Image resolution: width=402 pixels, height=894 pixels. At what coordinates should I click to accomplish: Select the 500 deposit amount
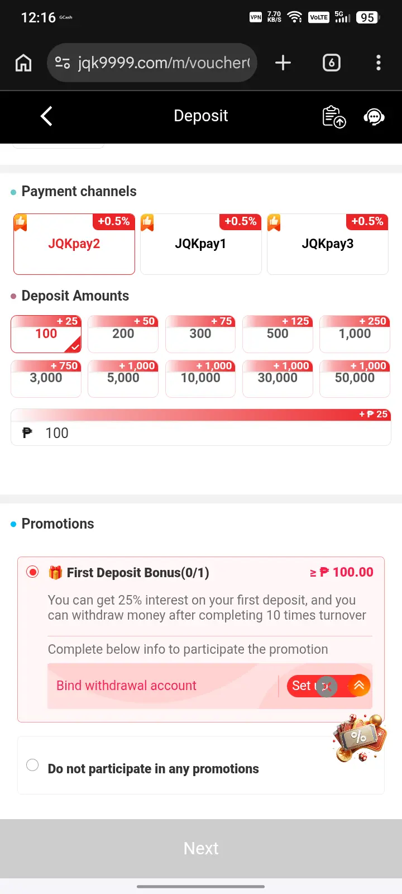click(277, 334)
